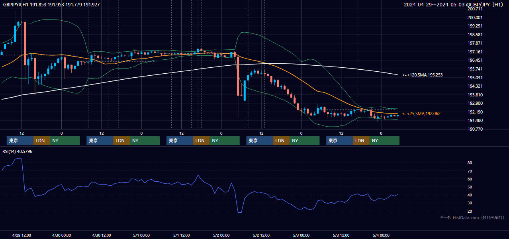Viewport: 509px width, 239px height.
Task: Click the 4/29 12:00 time label
Action: tap(22, 235)
